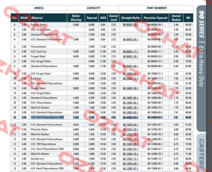Open part number link 90-12401-70-1
This screenshot has width=212, height=172.
click(130, 154)
